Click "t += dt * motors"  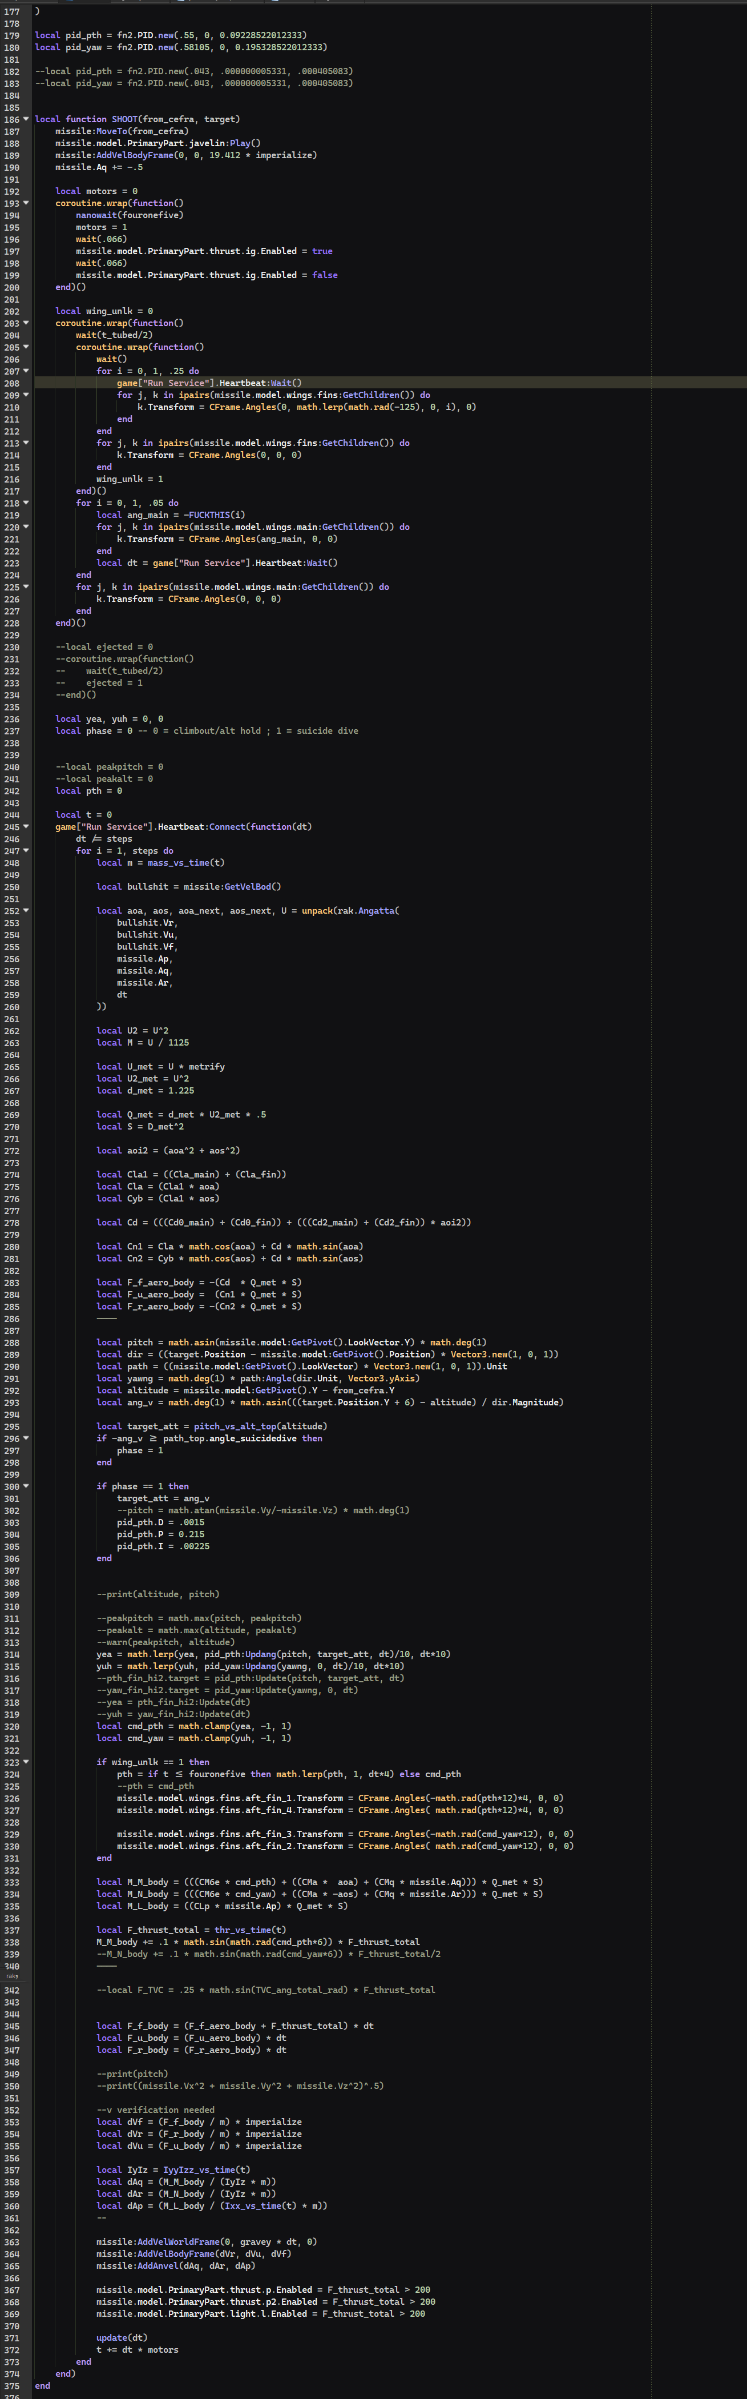coord(137,2350)
